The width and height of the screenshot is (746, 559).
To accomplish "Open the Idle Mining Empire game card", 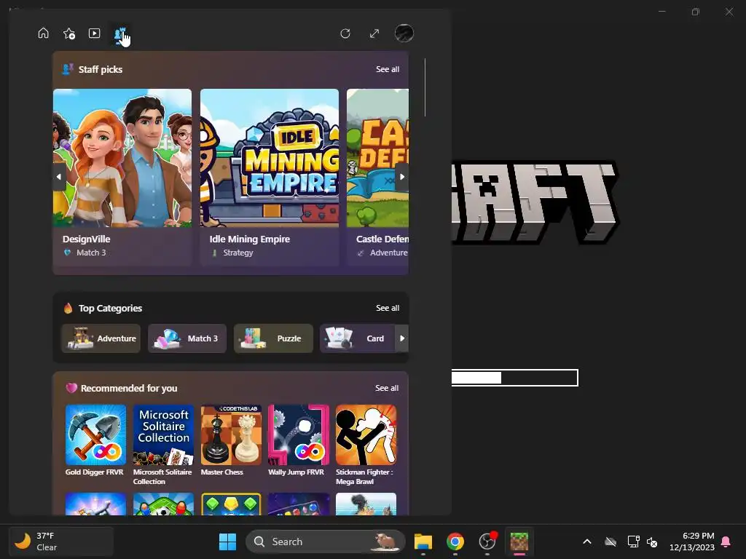I will pos(270,177).
